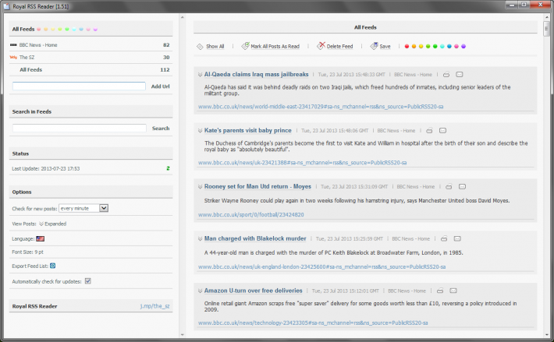Open the Rooney set for Man Utd headline
This screenshot has height=342, width=554.
(257, 186)
